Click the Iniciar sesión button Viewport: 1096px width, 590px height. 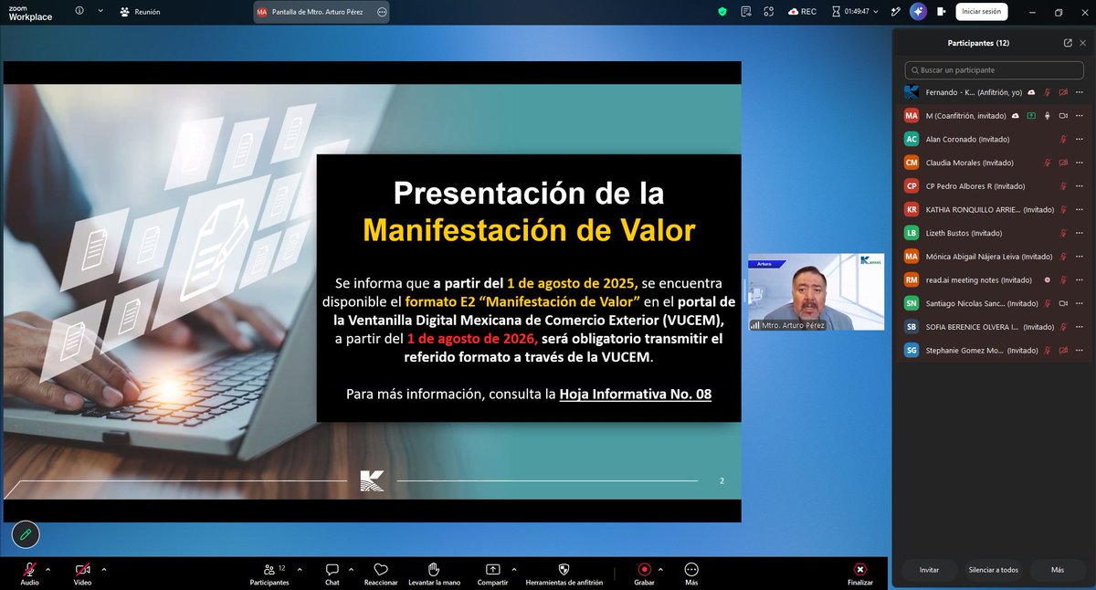coord(982,12)
